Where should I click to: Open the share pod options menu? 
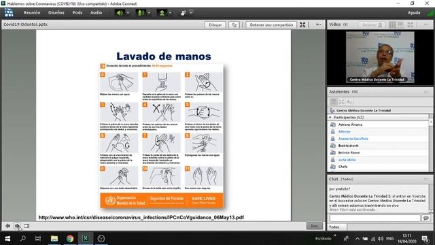tap(318, 24)
